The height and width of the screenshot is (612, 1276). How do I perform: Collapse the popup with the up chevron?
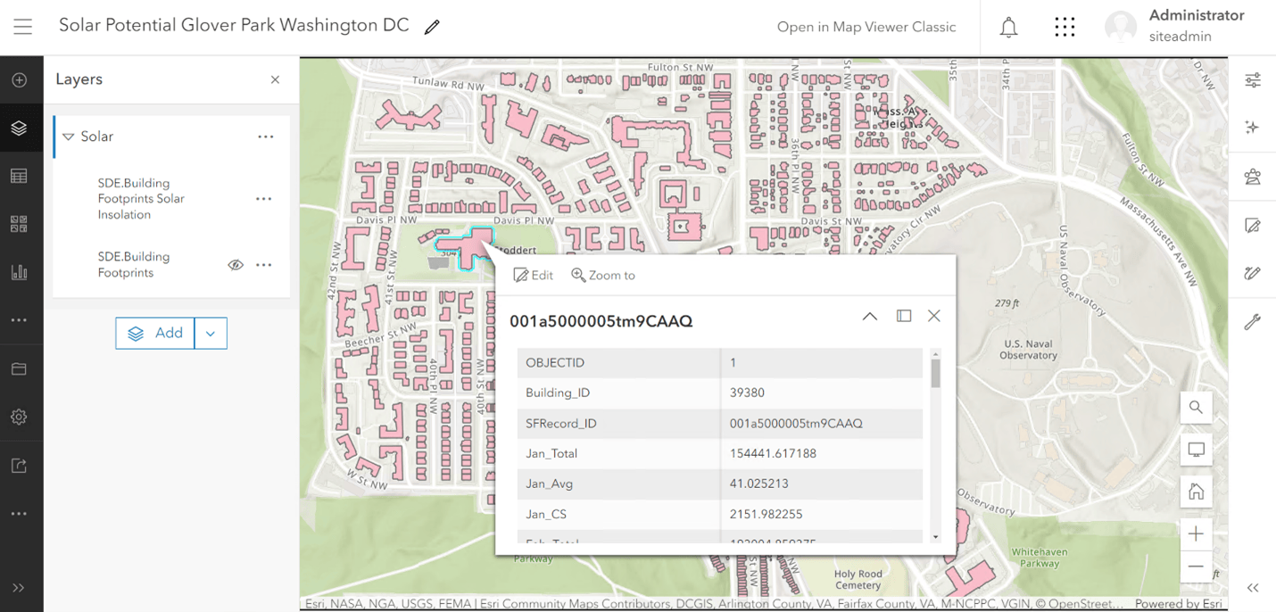pyautogui.click(x=869, y=316)
